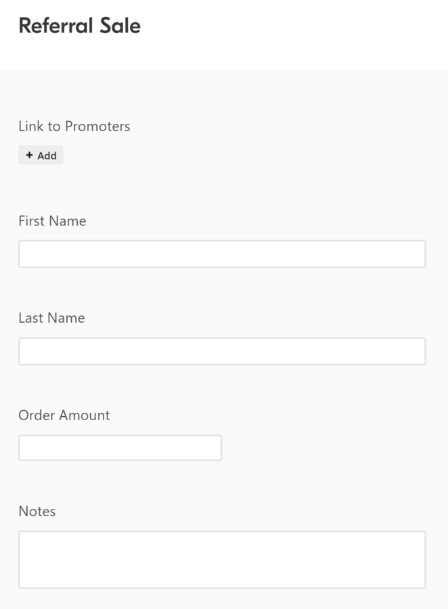
Task: Select the Last Name label text
Action: pyautogui.click(x=51, y=317)
